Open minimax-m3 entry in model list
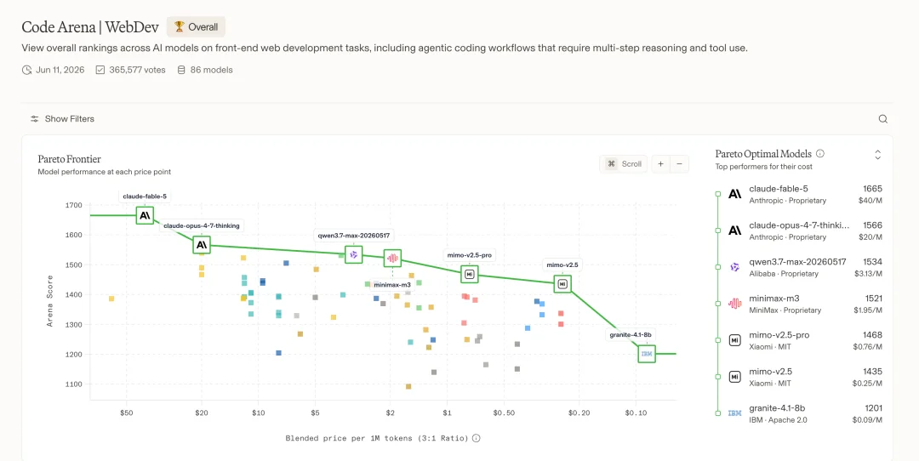 pos(799,304)
